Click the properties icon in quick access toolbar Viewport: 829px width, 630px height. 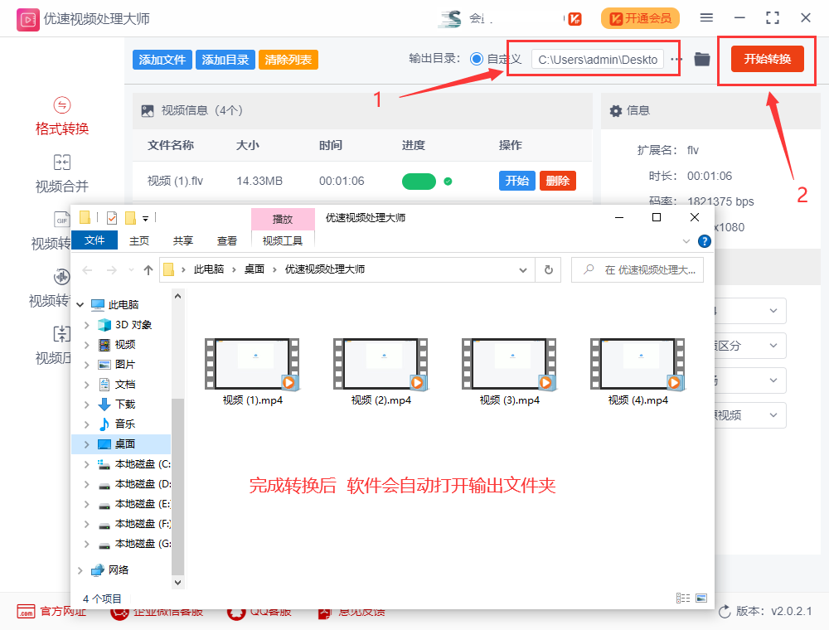(112, 218)
